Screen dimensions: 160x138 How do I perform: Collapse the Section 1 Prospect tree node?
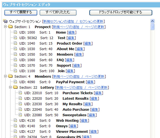click(5, 27)
